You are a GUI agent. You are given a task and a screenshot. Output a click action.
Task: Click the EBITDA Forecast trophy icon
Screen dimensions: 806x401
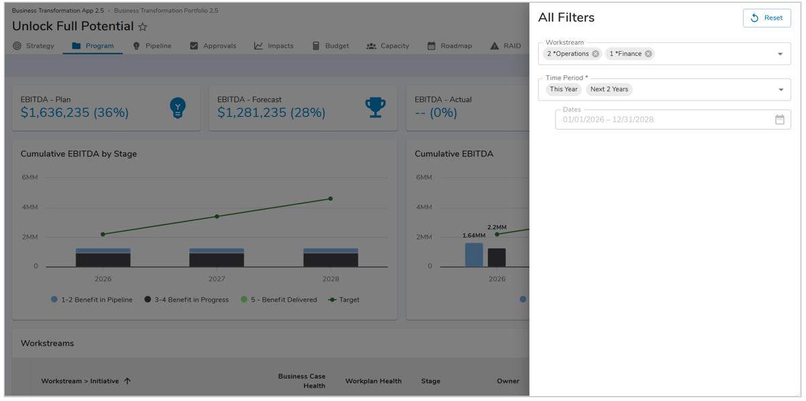(375, 107)
